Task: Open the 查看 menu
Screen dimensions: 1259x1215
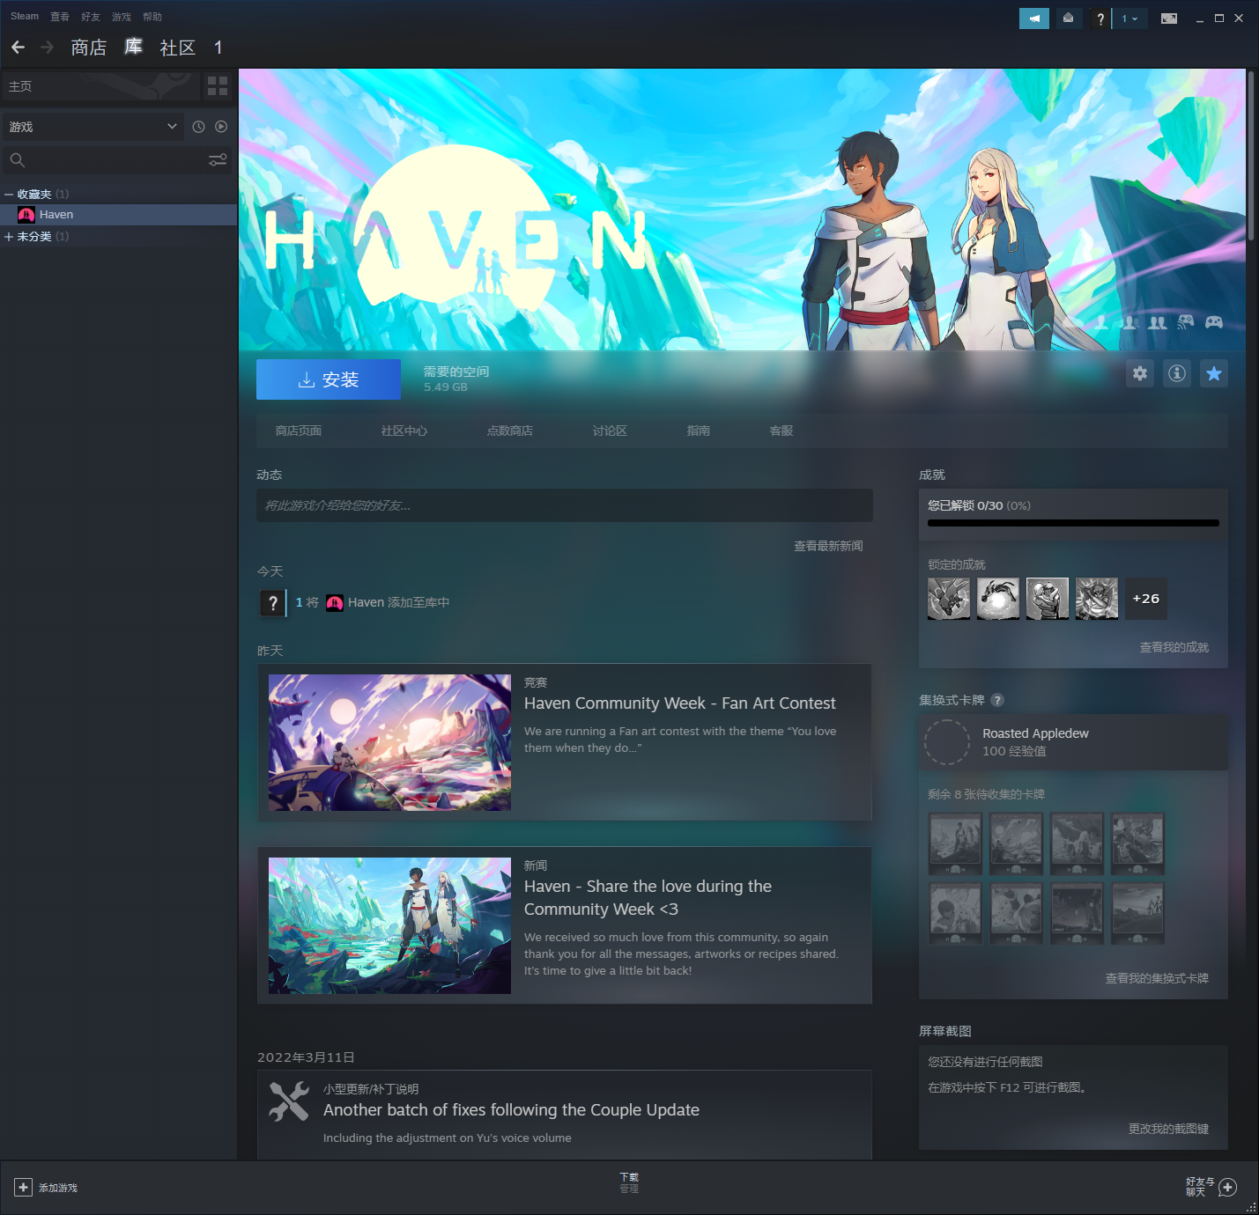Action: (60, 17)
